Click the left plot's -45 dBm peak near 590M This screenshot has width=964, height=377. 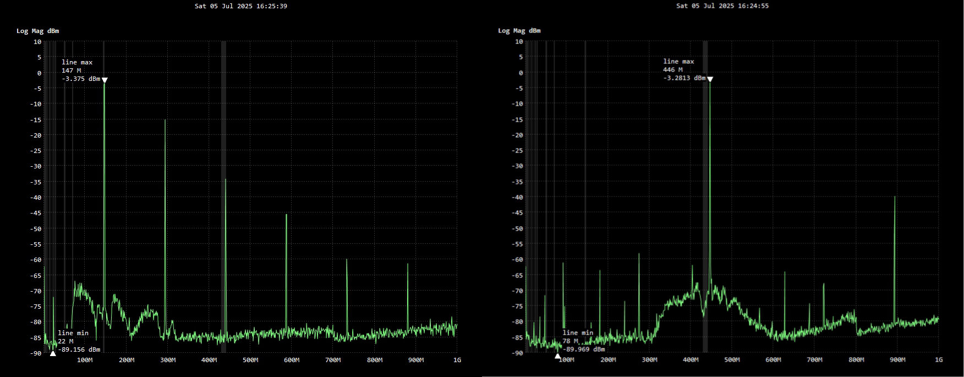coord(286,216)
